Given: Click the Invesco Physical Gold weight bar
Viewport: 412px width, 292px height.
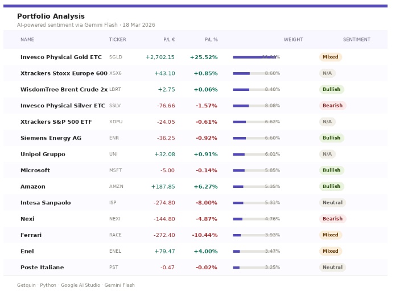Looking at the screenshot, I should coord(255,57).
